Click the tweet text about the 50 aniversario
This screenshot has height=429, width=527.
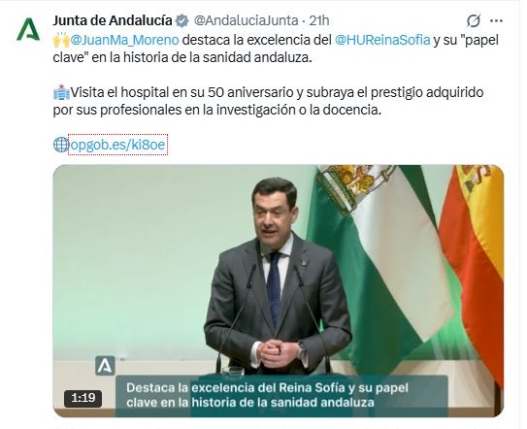pyautogui.click(x=268, y=101)
